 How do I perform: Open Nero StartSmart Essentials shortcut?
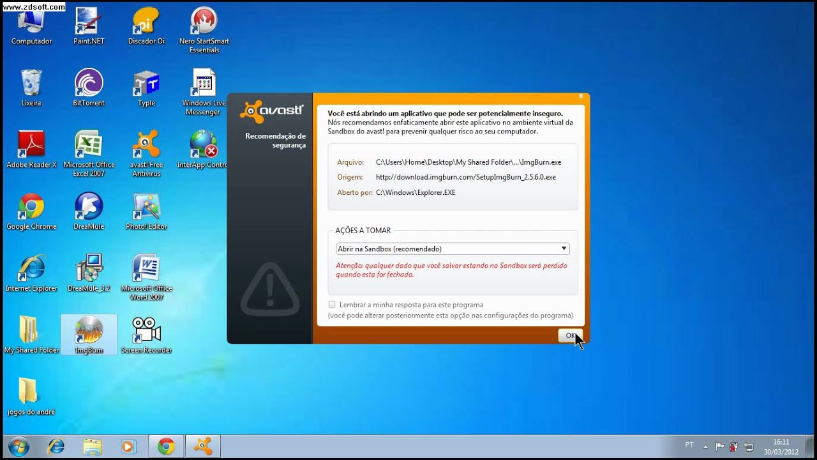click(204, 30)
